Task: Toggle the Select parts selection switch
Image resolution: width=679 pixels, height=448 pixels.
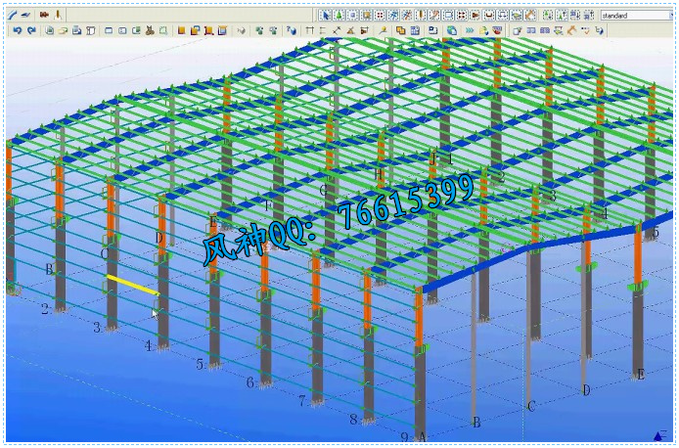Action: click(x=352, y=16)
